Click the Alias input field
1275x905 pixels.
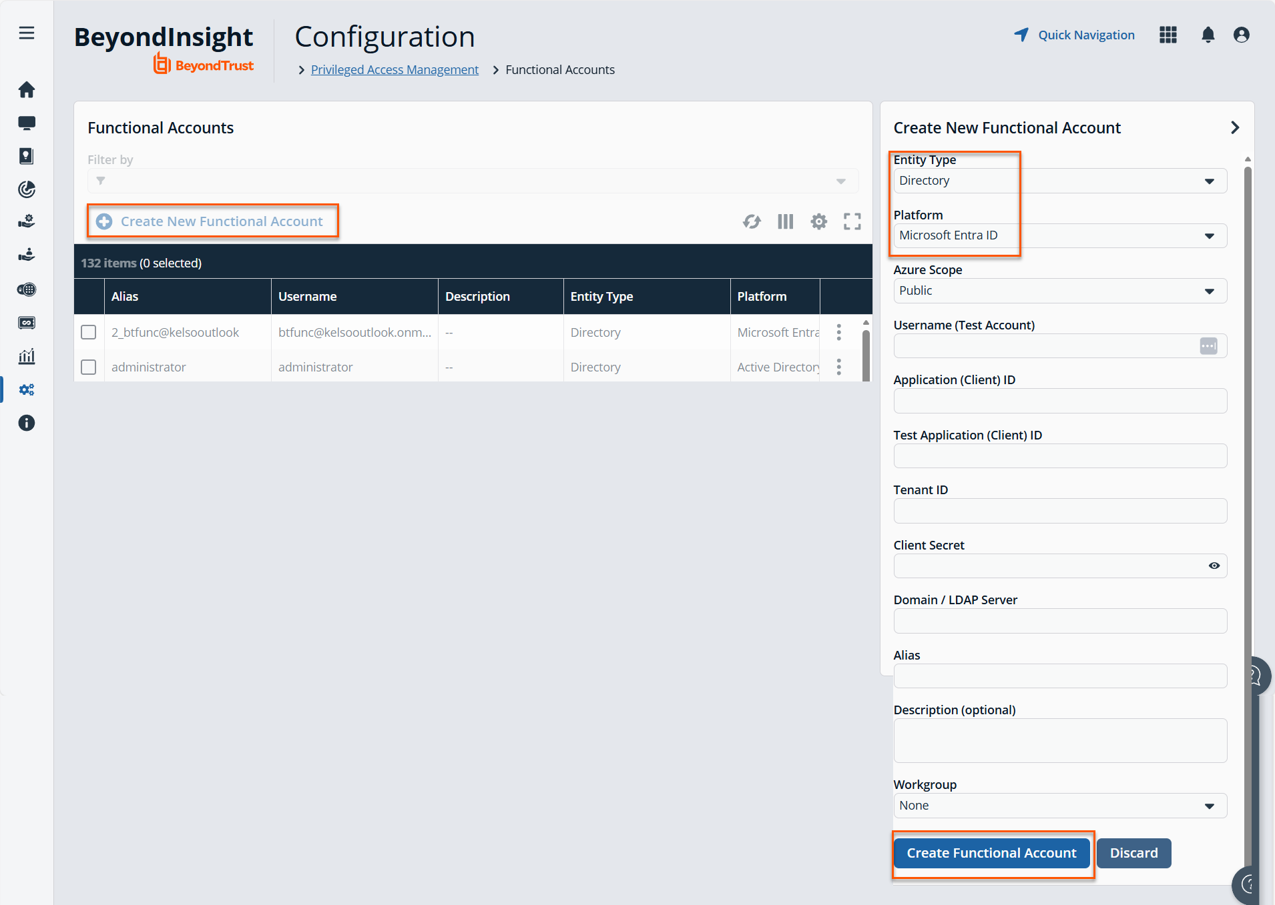pyautogui.click(x=1061, y=676)
